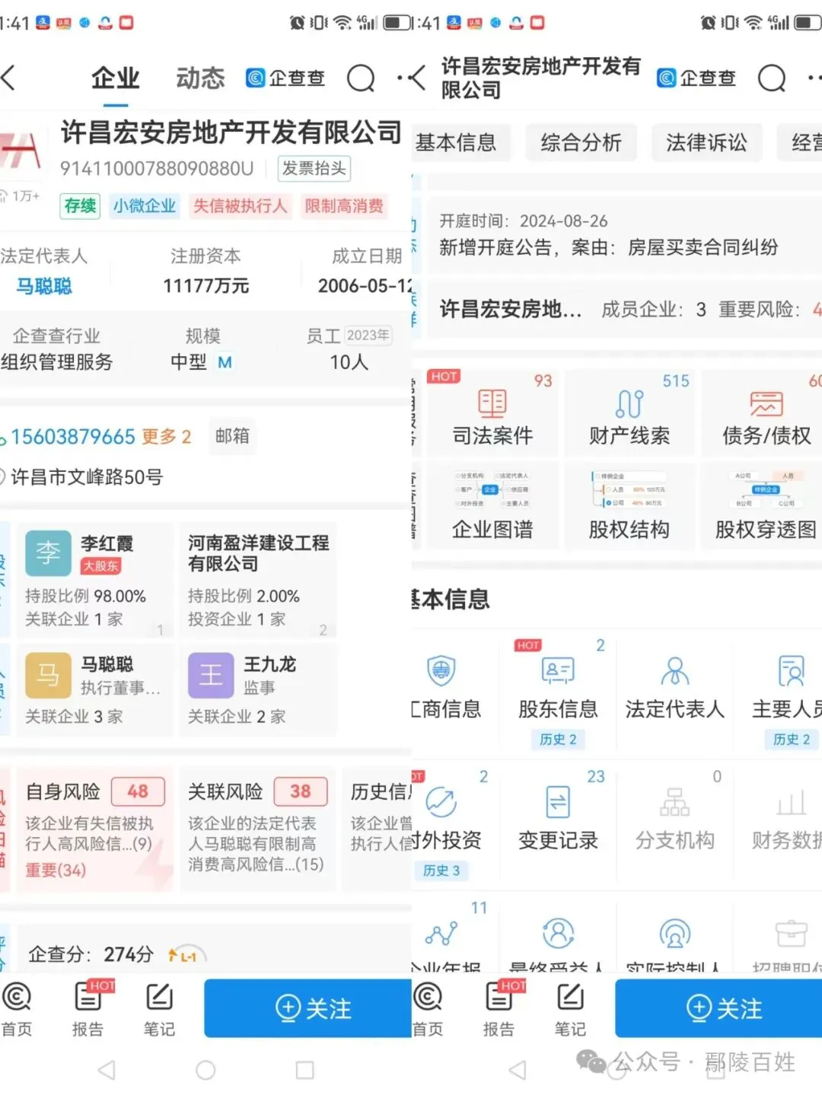Screen dimensions: 822x1095
Task: Open 股权结构 diagram
Action: [x=629, y=489]
